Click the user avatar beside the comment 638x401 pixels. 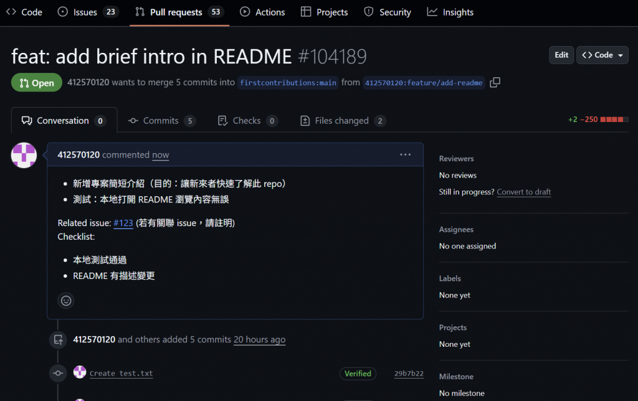click(24, 155)
